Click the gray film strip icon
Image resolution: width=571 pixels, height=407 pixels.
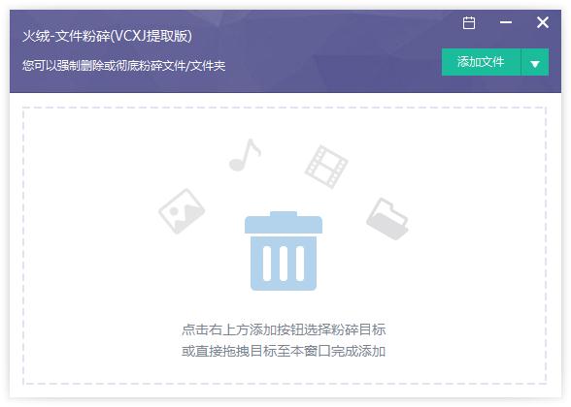coord(326,167)
